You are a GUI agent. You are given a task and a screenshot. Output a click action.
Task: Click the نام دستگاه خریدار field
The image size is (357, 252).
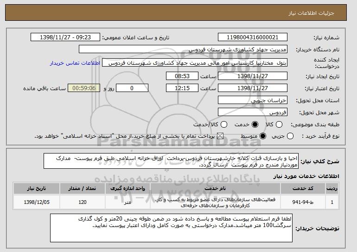pyautogui.click(x=183, y=49)
